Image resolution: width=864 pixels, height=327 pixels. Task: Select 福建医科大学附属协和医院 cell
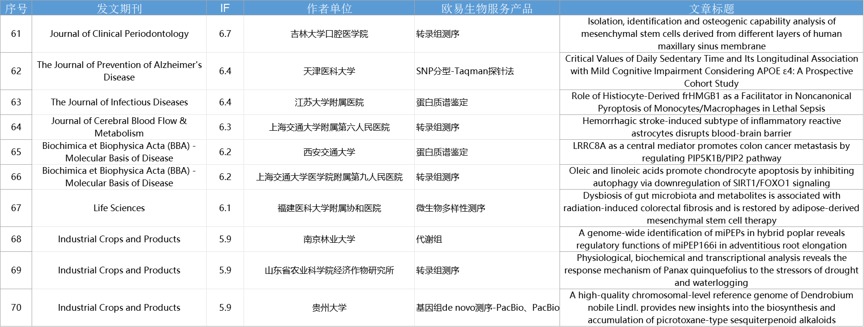tap(329, 208)
